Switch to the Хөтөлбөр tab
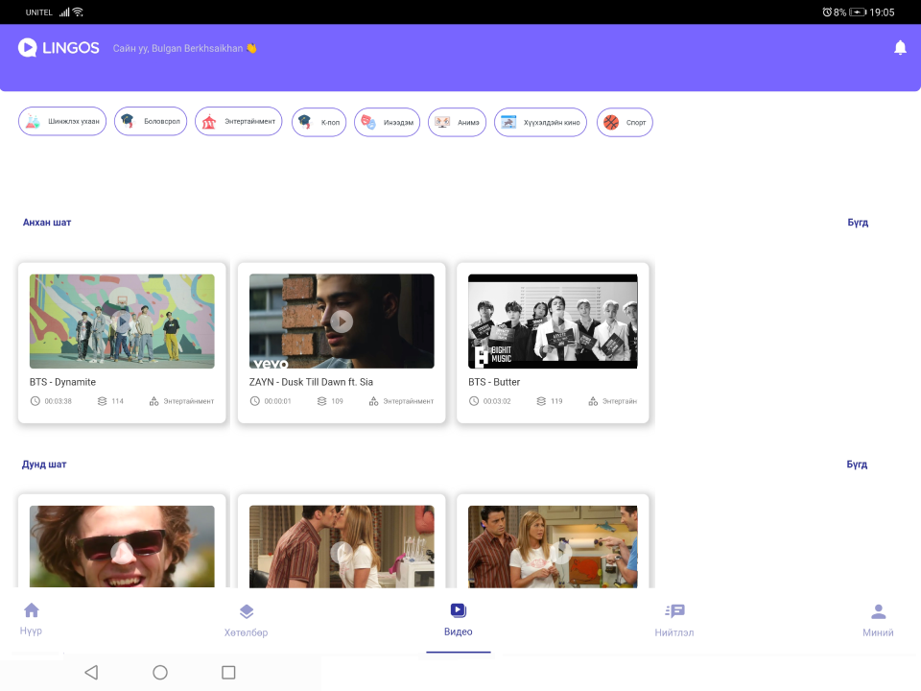This screenshot has width=921, height=691. pyautogui.click(x=247, y=621)
